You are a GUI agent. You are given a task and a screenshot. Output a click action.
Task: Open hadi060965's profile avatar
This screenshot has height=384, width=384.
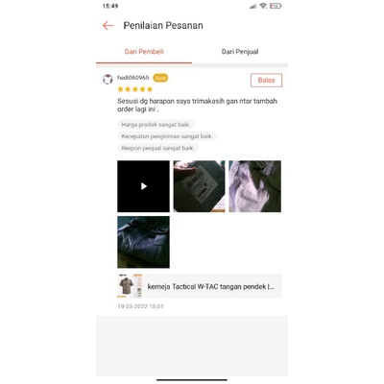108,79
